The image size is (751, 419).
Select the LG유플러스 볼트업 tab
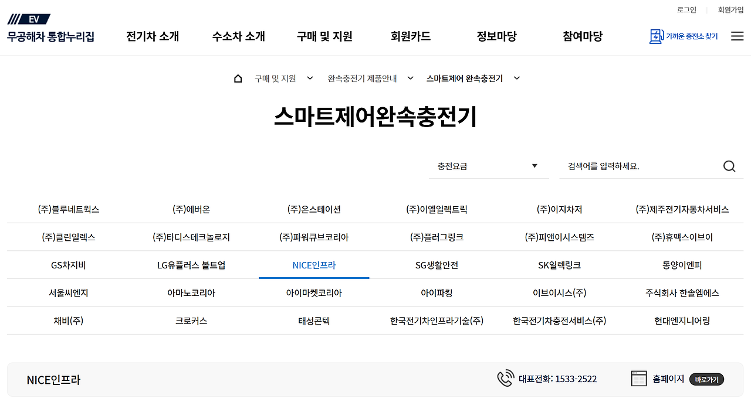(191, 265)
